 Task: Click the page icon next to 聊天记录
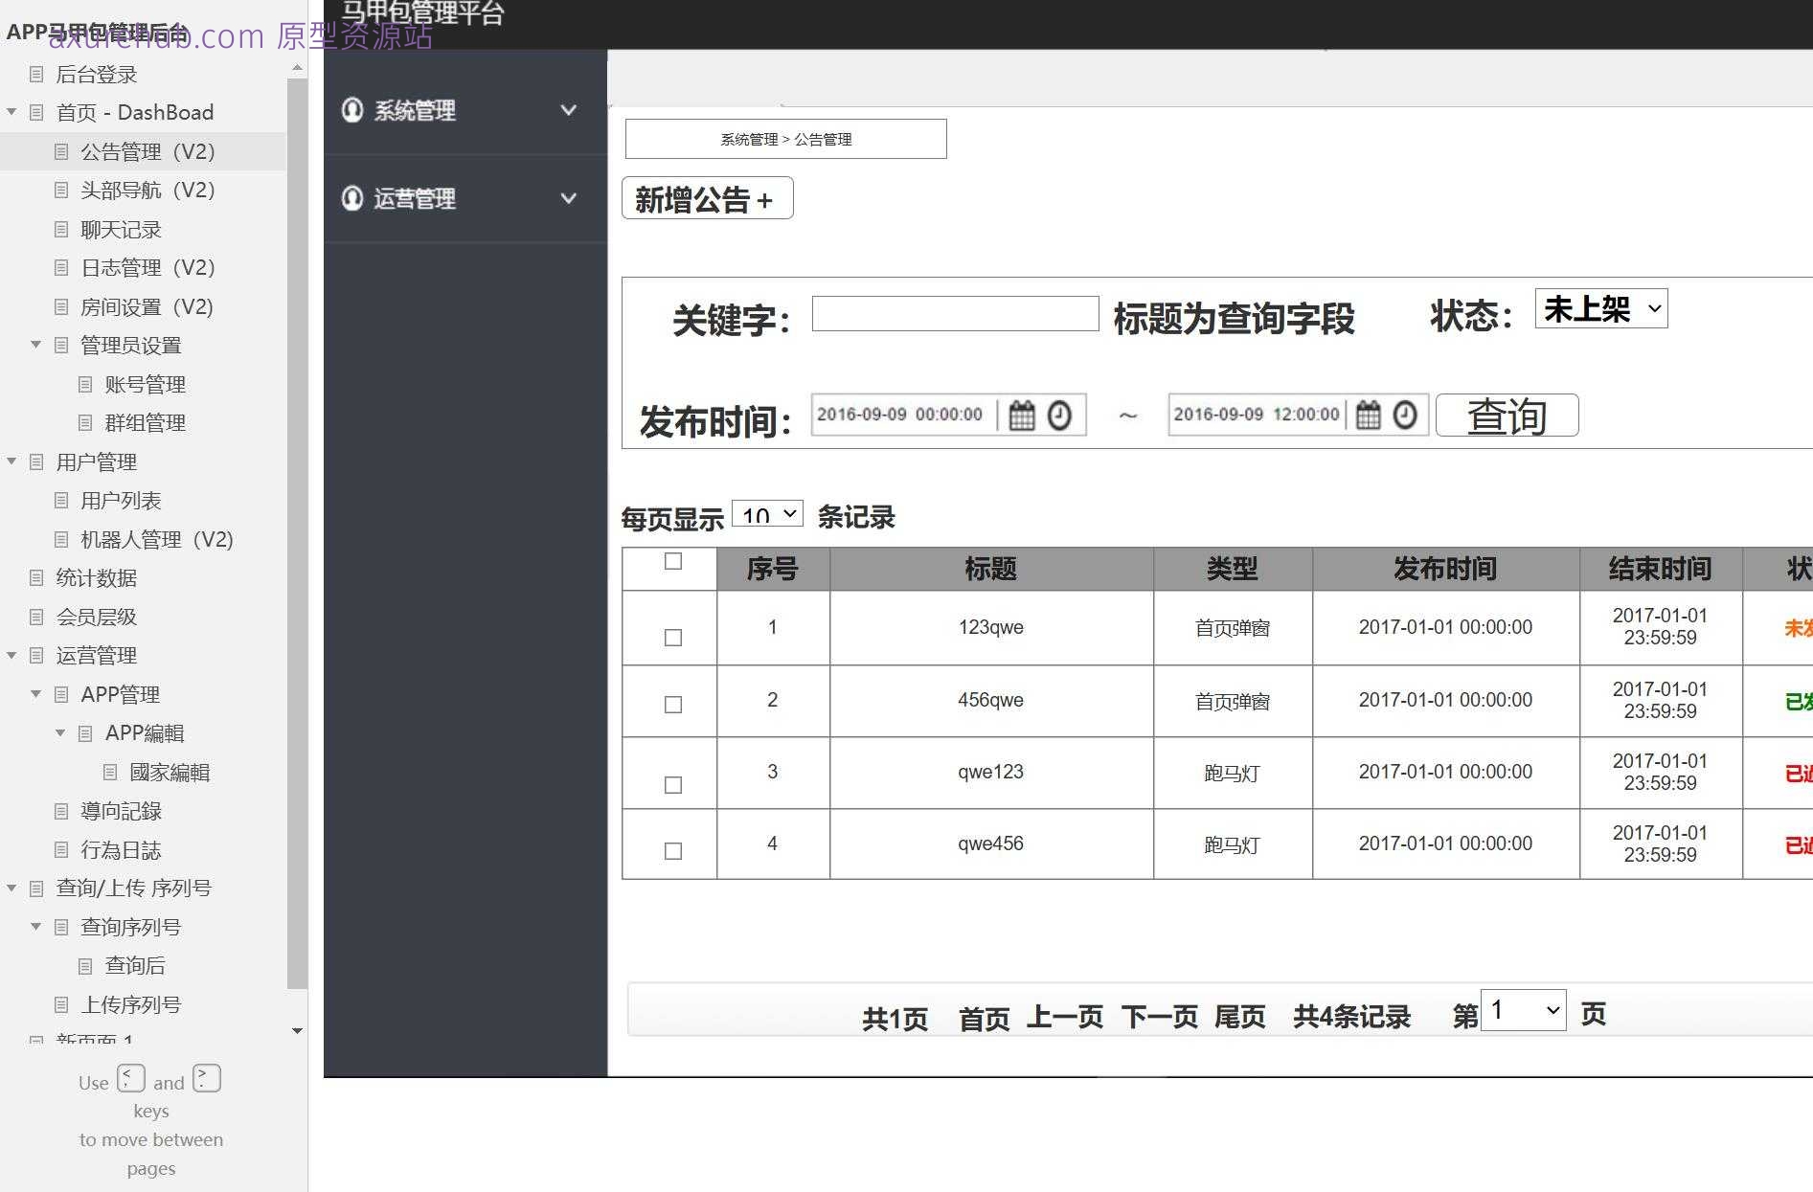coord(60,229)
